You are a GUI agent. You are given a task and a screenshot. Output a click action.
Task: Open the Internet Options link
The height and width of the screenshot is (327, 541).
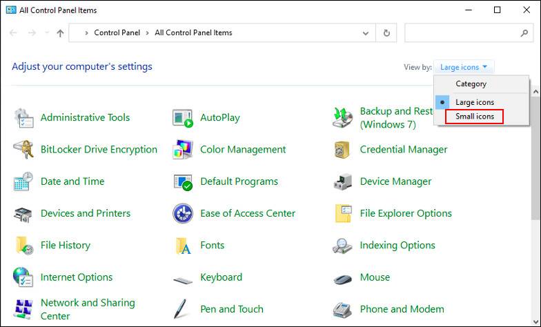77,277
